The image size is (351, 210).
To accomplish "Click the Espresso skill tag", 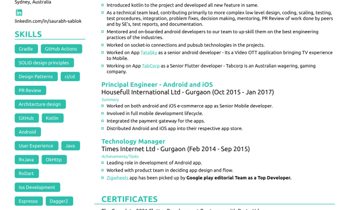I will coord(29,201).
